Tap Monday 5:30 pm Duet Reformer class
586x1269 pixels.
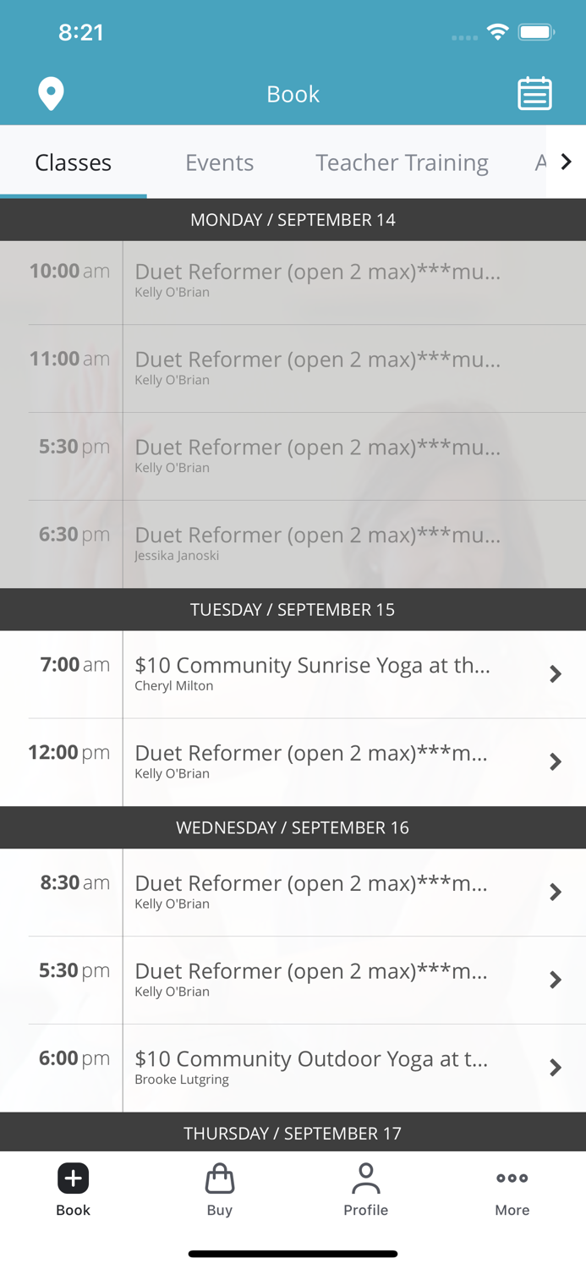tap(317, 456)
